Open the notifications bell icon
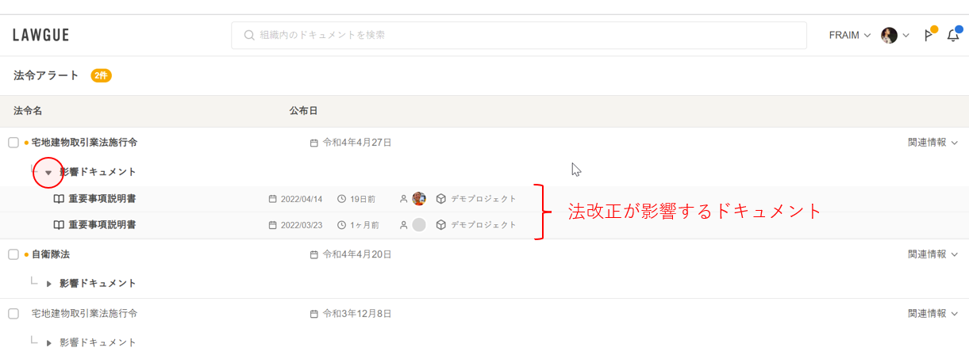Viewport: 969px width, 359px height. 953,36
